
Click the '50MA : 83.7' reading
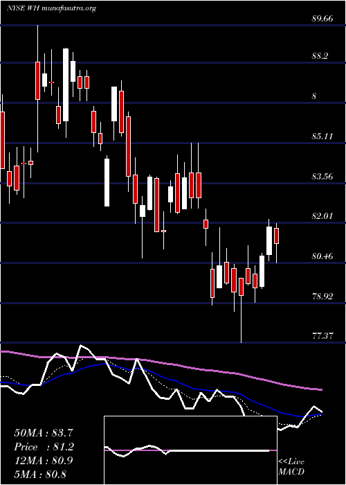coord(44,433)
